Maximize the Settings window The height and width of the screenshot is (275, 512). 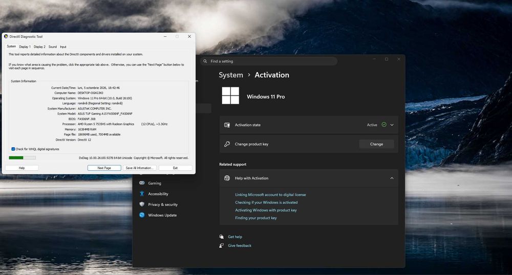point(387,59)
